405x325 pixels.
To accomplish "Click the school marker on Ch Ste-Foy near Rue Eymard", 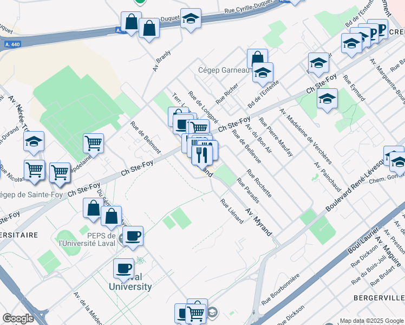I will pyautogui.click(x=318, y=63).
